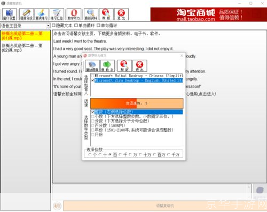Open 帮助 in the 数字听力练习 dialog
267x212 pixels.
tap(124, 66)
